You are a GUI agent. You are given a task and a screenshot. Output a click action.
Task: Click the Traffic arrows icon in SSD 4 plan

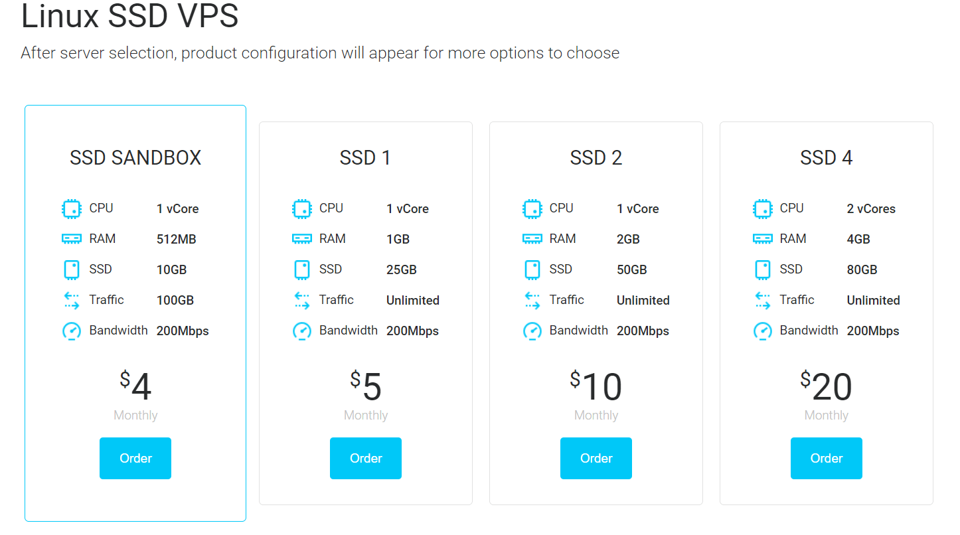point(762,300)
